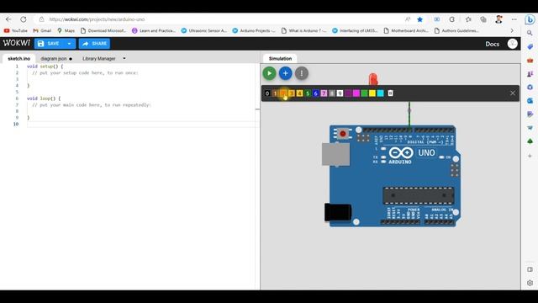Open the Gmail bookmark
The height and width of the screenshot is (303, 538).
[42, 30]
